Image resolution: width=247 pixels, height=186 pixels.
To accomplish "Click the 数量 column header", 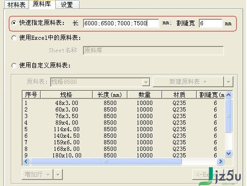I will [x=144, y=95].
